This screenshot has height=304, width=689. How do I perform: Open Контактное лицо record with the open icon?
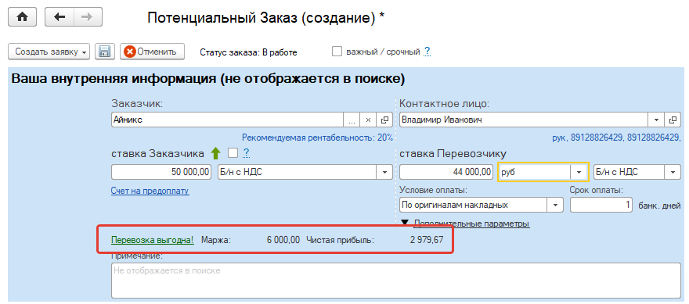point(673,120)
